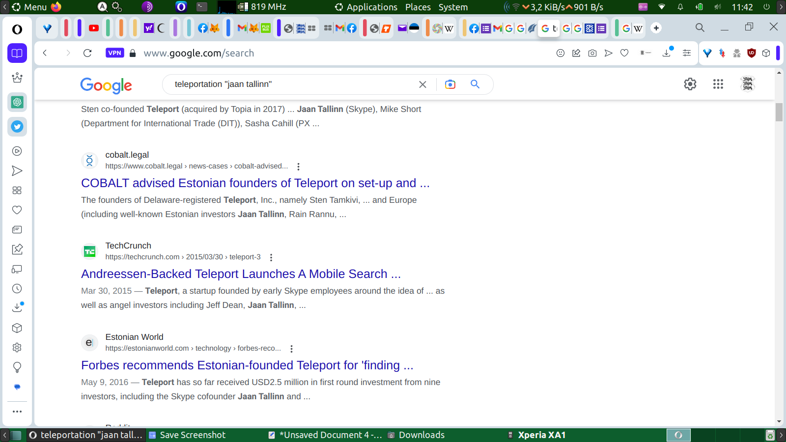Open the Menu launcher in top panel
786x442 pixels.
[x=29, y=7]
